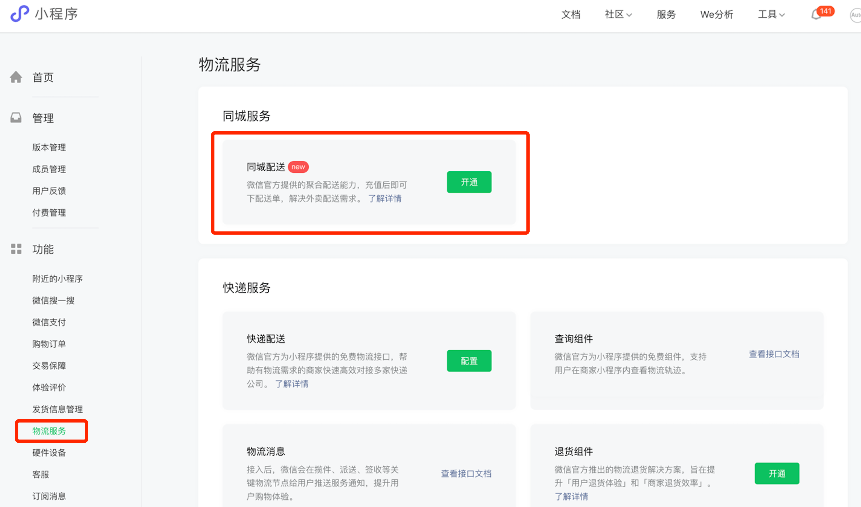861x507 pixels.
Task: Open 购物订单 in the sidebar
Action: (x=49, y=344)
